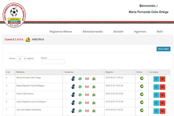Expand the Administración menu

click(93, 32)
